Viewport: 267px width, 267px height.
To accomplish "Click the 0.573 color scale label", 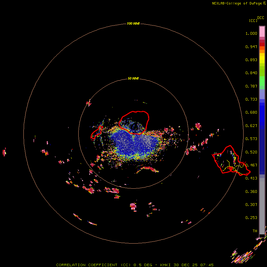I will [x=251, y=139].
